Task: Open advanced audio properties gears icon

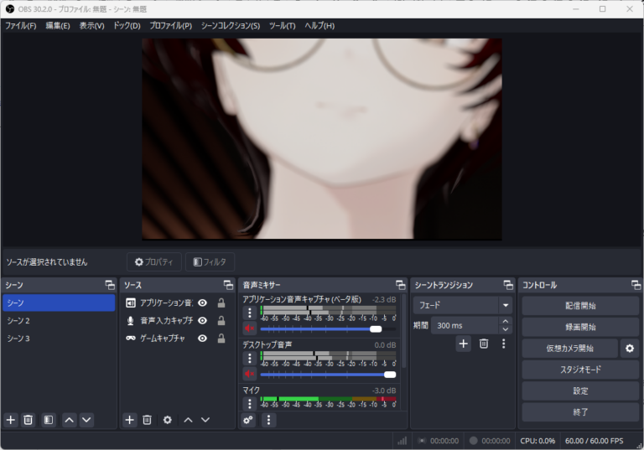Action: pyautogui.click(x=248, y=420)
